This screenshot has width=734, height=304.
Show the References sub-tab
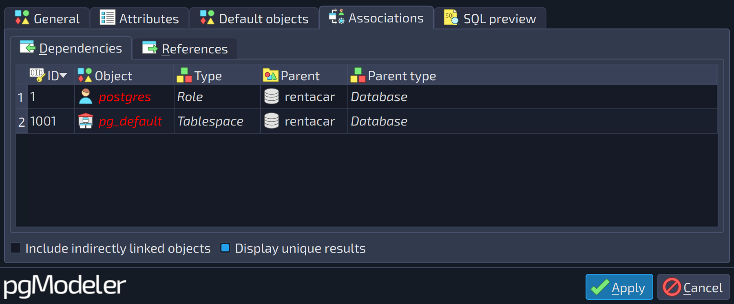coord(185,48)
